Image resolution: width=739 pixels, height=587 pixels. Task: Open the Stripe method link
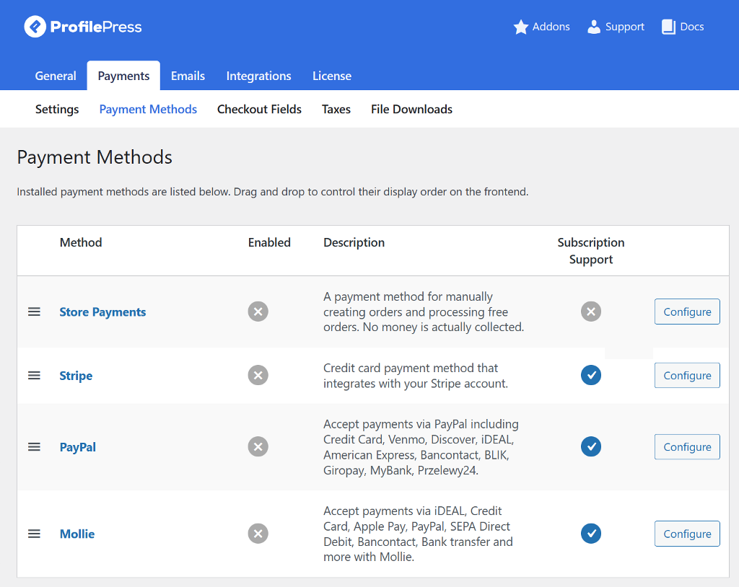76,376
